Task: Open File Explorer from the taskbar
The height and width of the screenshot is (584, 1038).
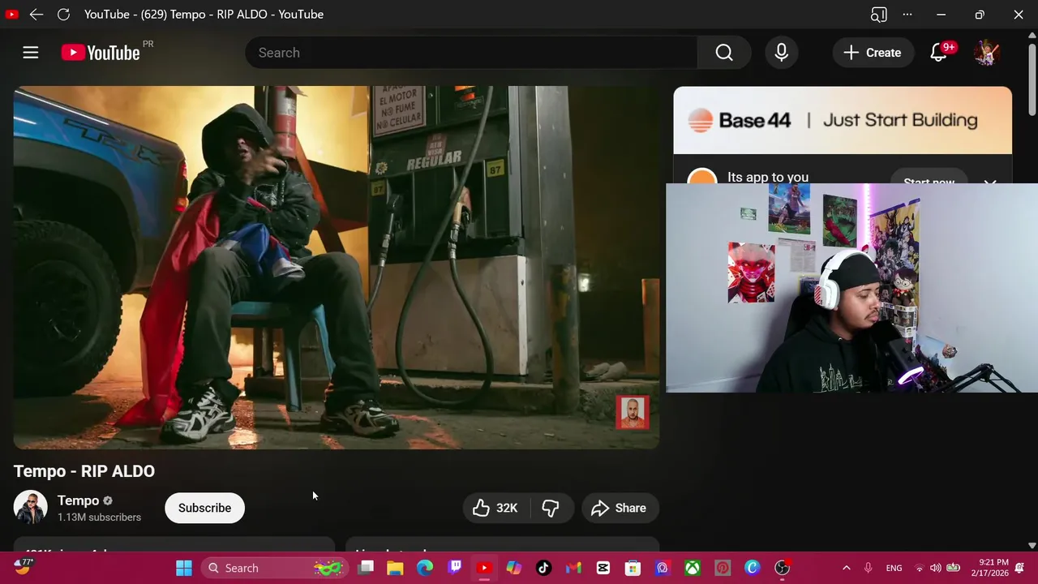Action: (395, 568)
